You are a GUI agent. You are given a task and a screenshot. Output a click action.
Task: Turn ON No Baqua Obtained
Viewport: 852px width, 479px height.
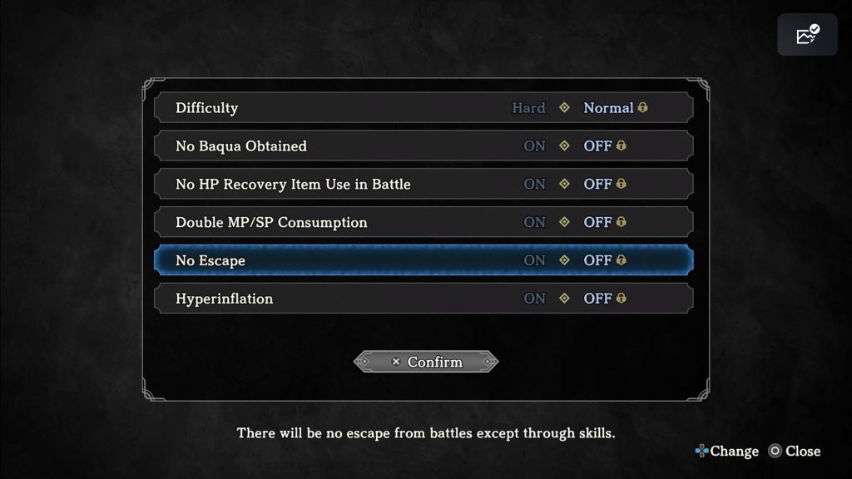(534, 146)
